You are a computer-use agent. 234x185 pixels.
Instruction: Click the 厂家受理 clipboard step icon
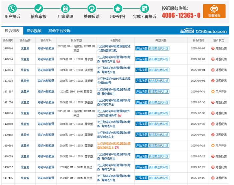pyautogui.click(x=65, y=9)
